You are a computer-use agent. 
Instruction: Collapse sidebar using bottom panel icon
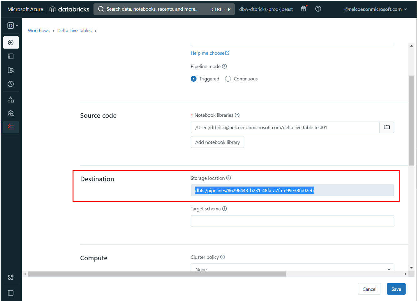pyautogui.click(x=11, y=293)
